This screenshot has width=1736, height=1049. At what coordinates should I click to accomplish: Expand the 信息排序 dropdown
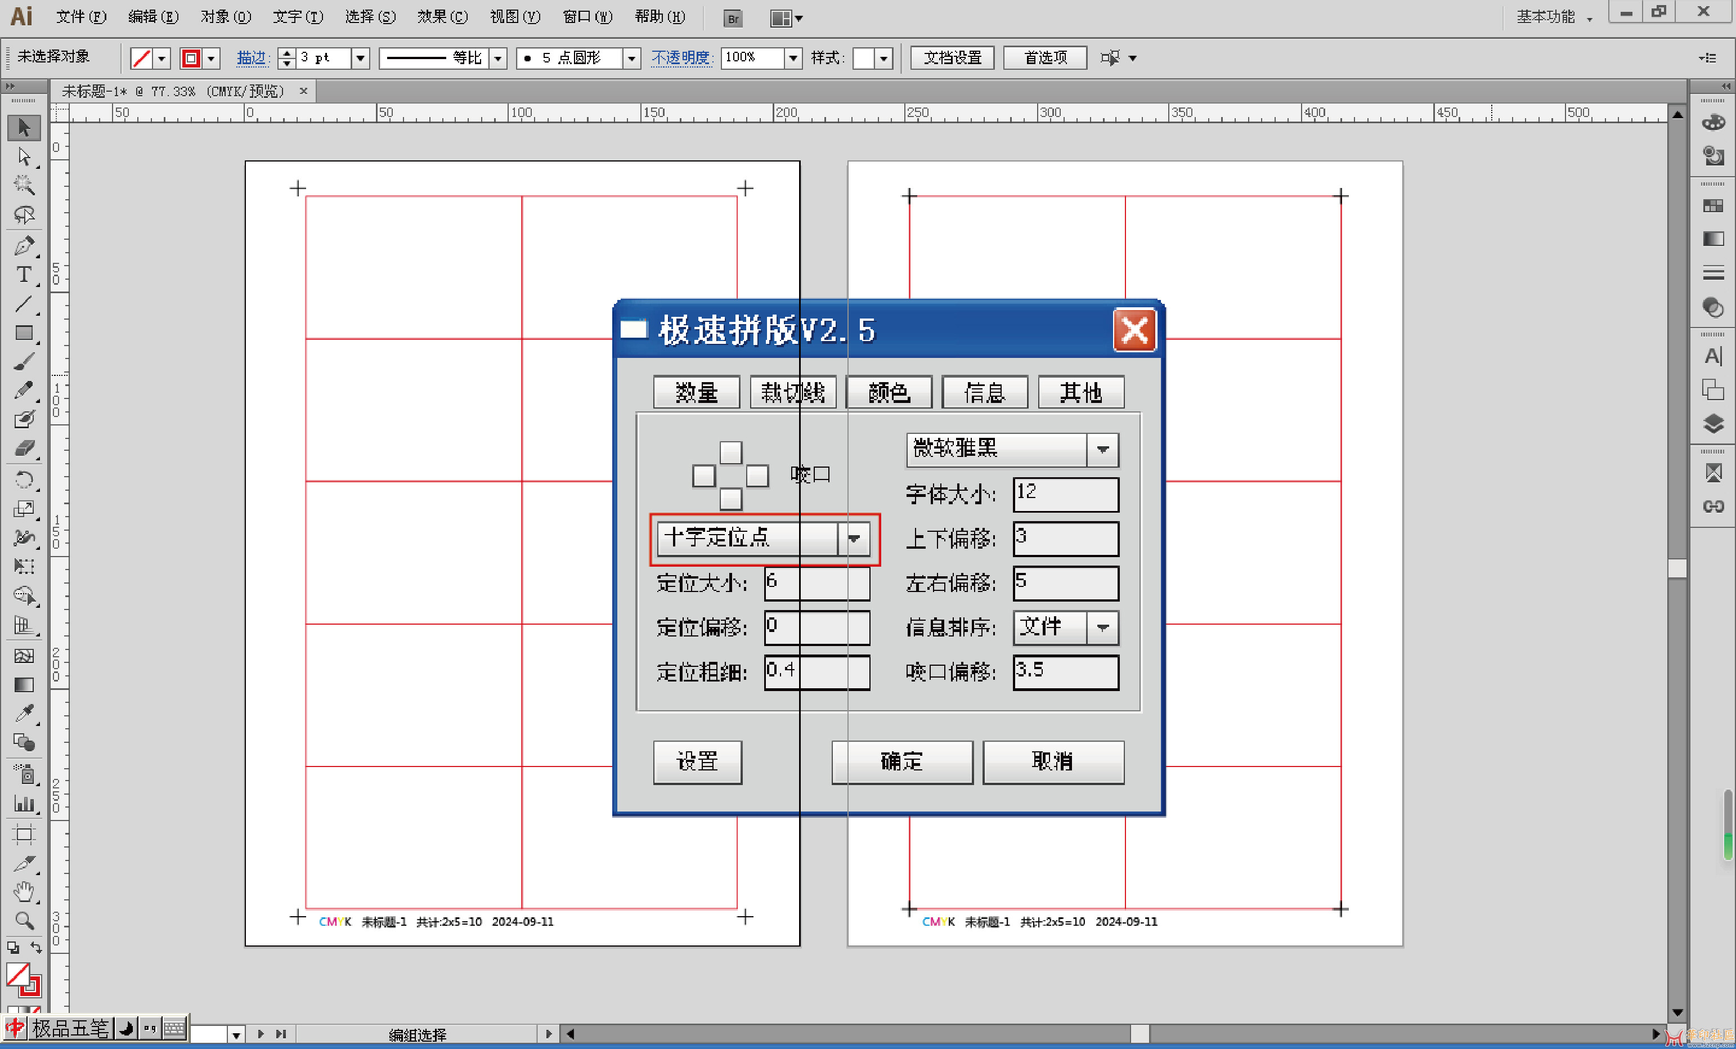click(x=1102, y=627)
